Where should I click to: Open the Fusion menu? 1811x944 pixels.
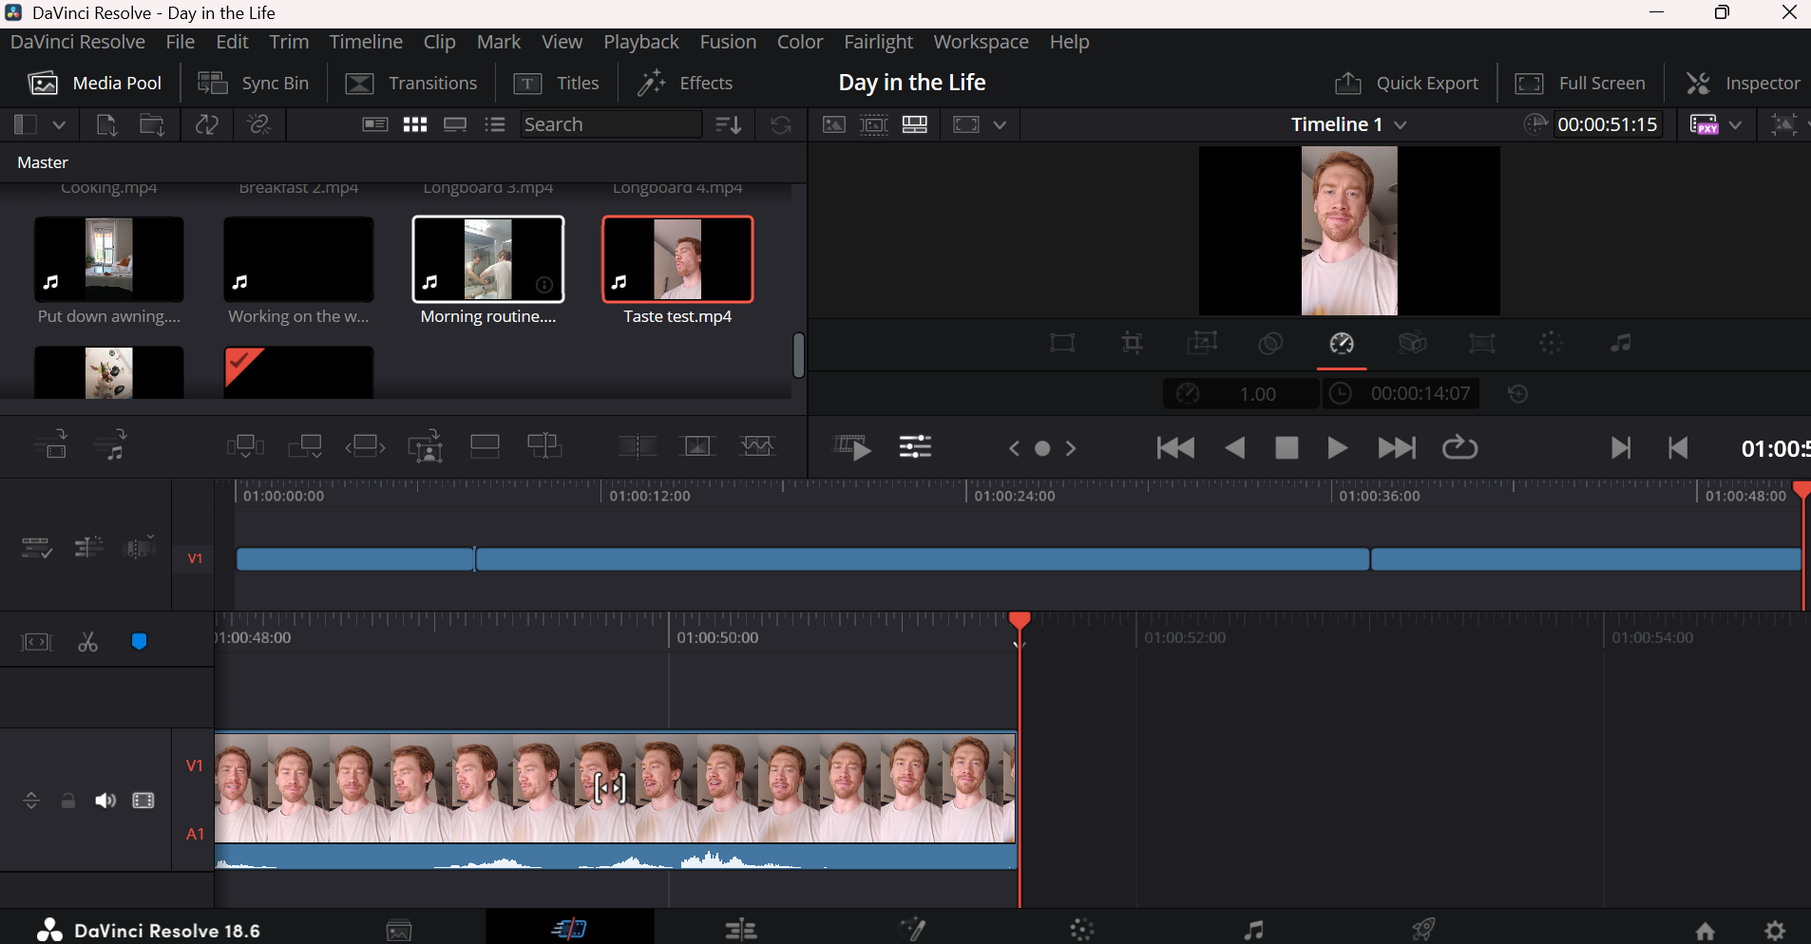(728, 42)
